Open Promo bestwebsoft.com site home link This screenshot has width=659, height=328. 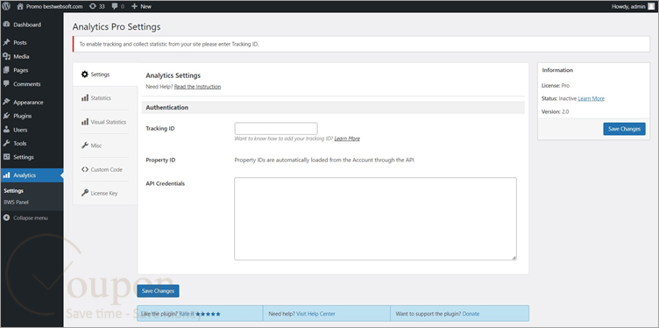[x=50, y=6]
